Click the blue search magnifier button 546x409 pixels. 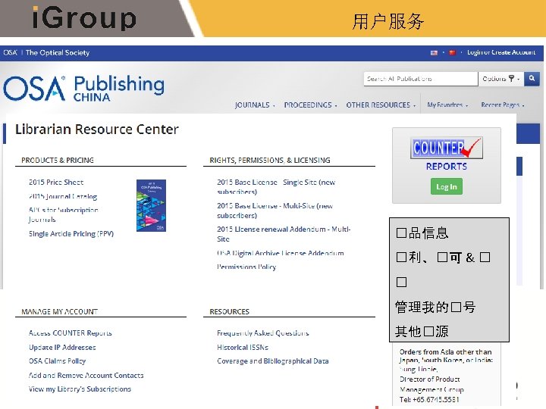click(532, 79)
